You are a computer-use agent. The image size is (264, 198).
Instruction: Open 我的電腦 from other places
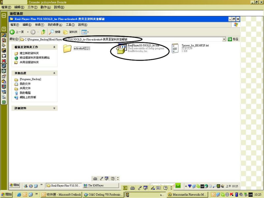(x=25, y=93)
